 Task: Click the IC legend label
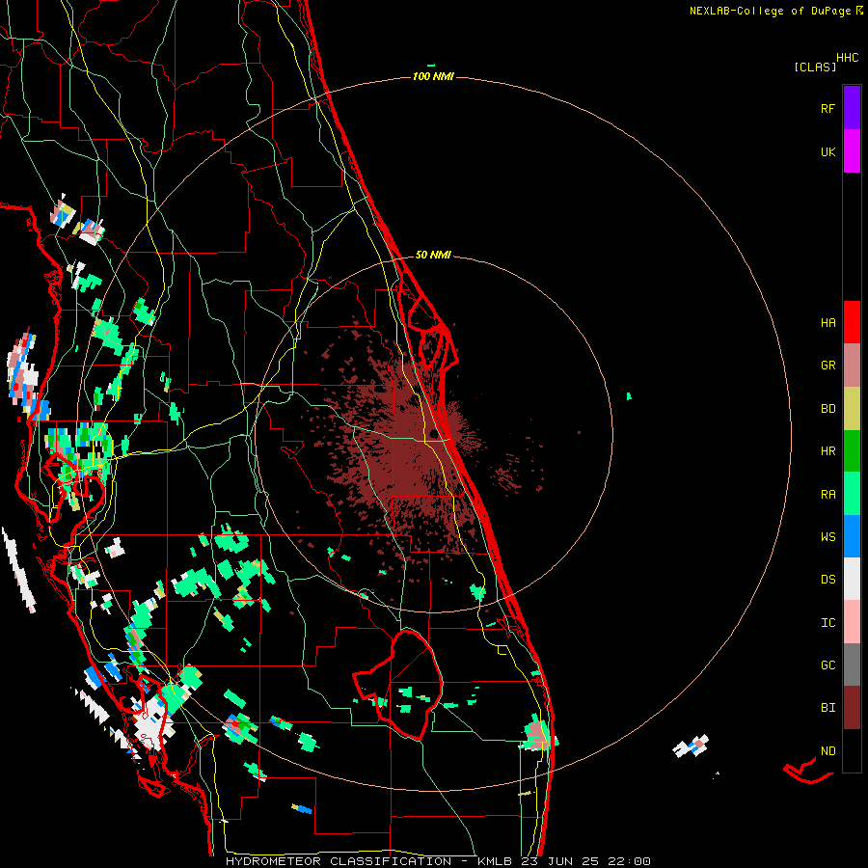(x=827, y=623)
